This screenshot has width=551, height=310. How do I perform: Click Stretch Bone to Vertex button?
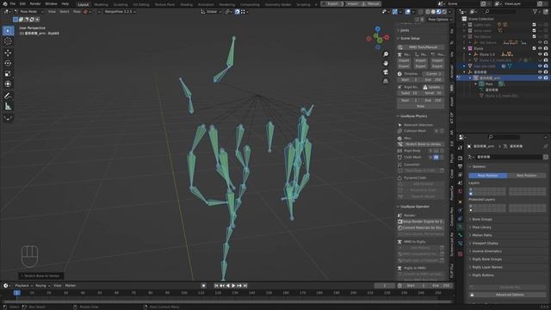pyautogui.click(x=421, y=145)
